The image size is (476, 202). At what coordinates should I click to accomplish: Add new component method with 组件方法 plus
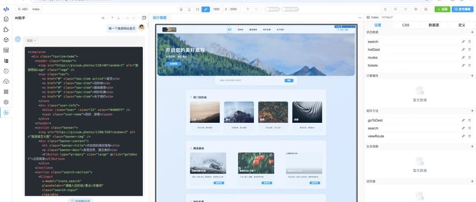(x=472, y=111)
